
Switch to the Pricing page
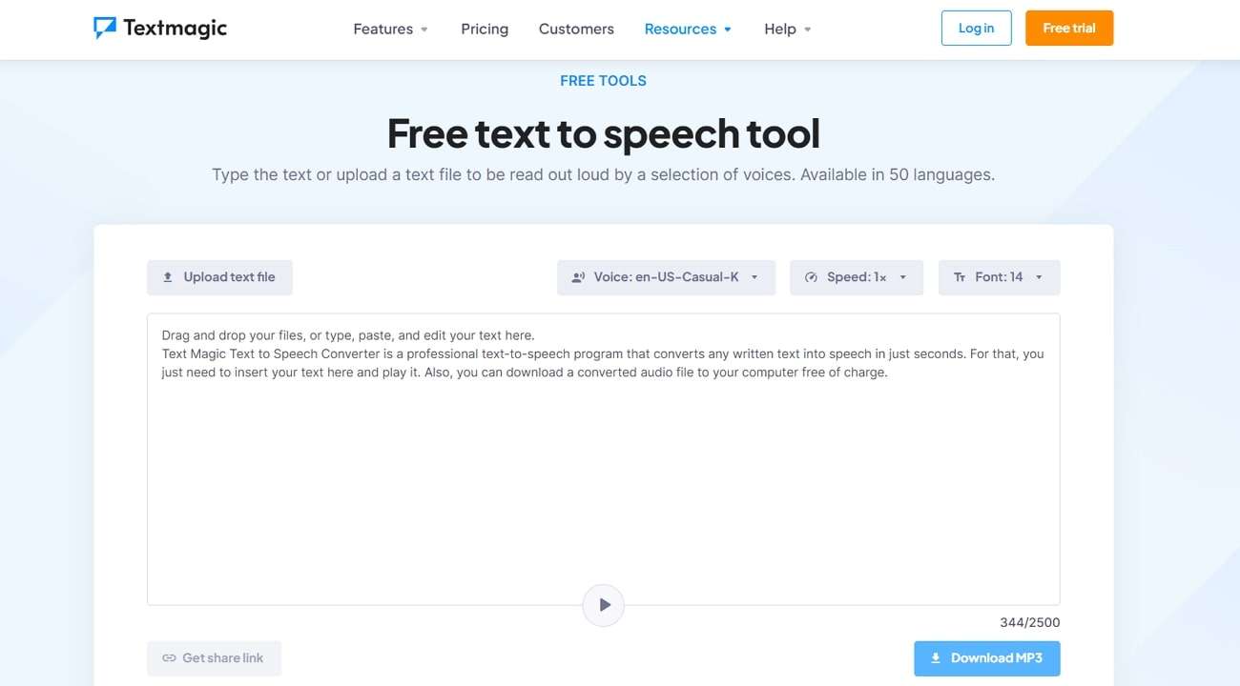point(485,29)
